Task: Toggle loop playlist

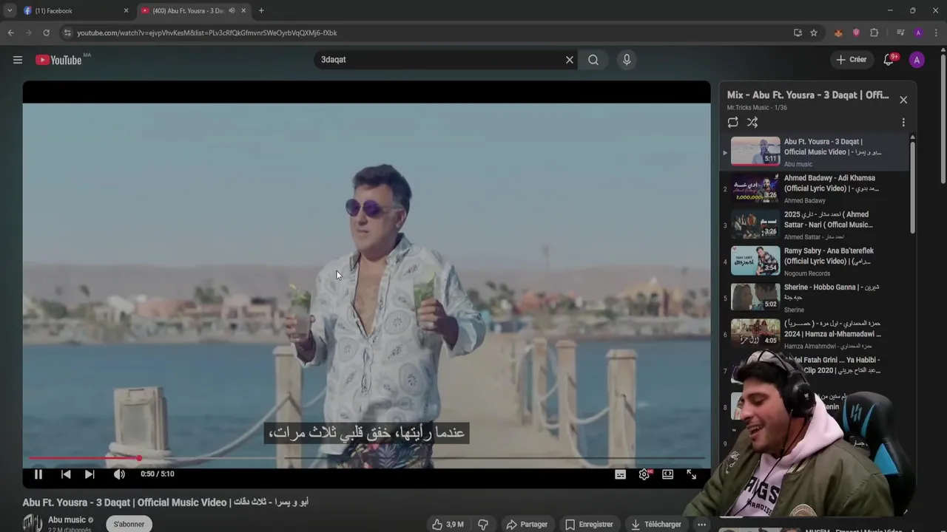Action: pyautogui.click(x=733, y=123)
